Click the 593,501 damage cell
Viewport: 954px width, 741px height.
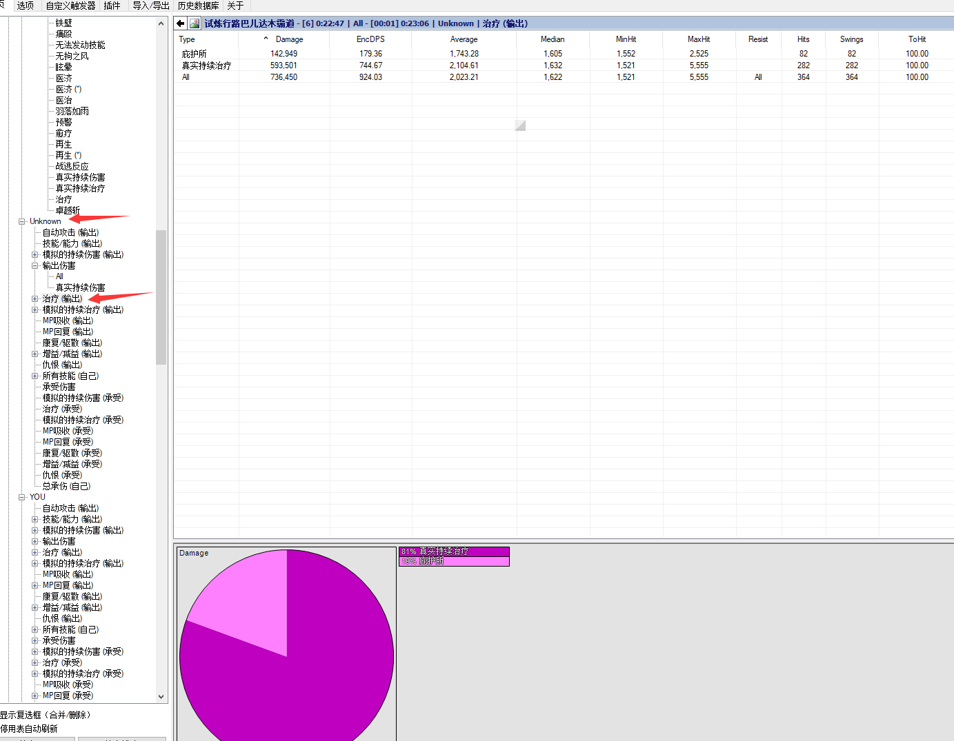click(284, 65)
